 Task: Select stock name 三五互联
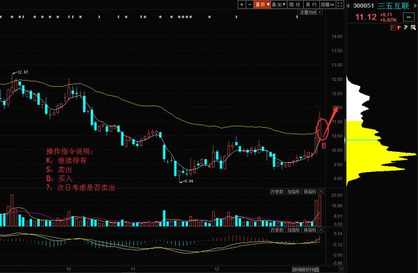pos(392,6)
